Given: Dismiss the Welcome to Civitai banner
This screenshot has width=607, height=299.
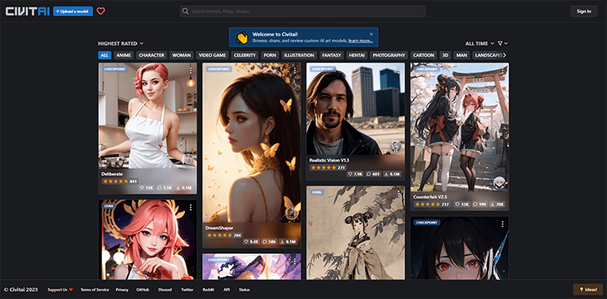Looking at the screenshot, I should tap(371, 35).
